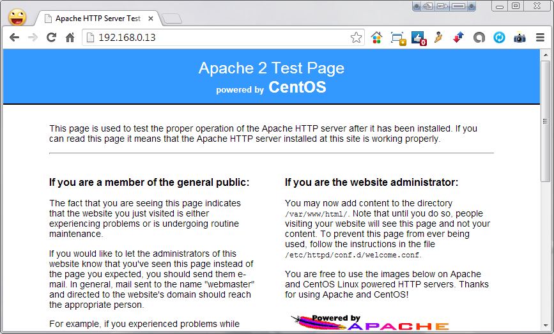Screen dimensions: 554x334
Task: Click the blue circular refresh extension icon
Action: [x=499, y=38]
